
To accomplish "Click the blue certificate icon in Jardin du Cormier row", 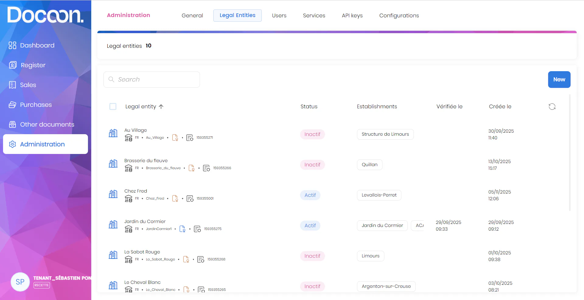I will coord(182,229).
